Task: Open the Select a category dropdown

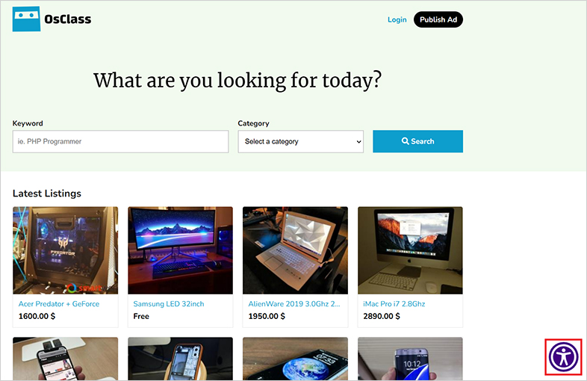Action: pos(301,141)
